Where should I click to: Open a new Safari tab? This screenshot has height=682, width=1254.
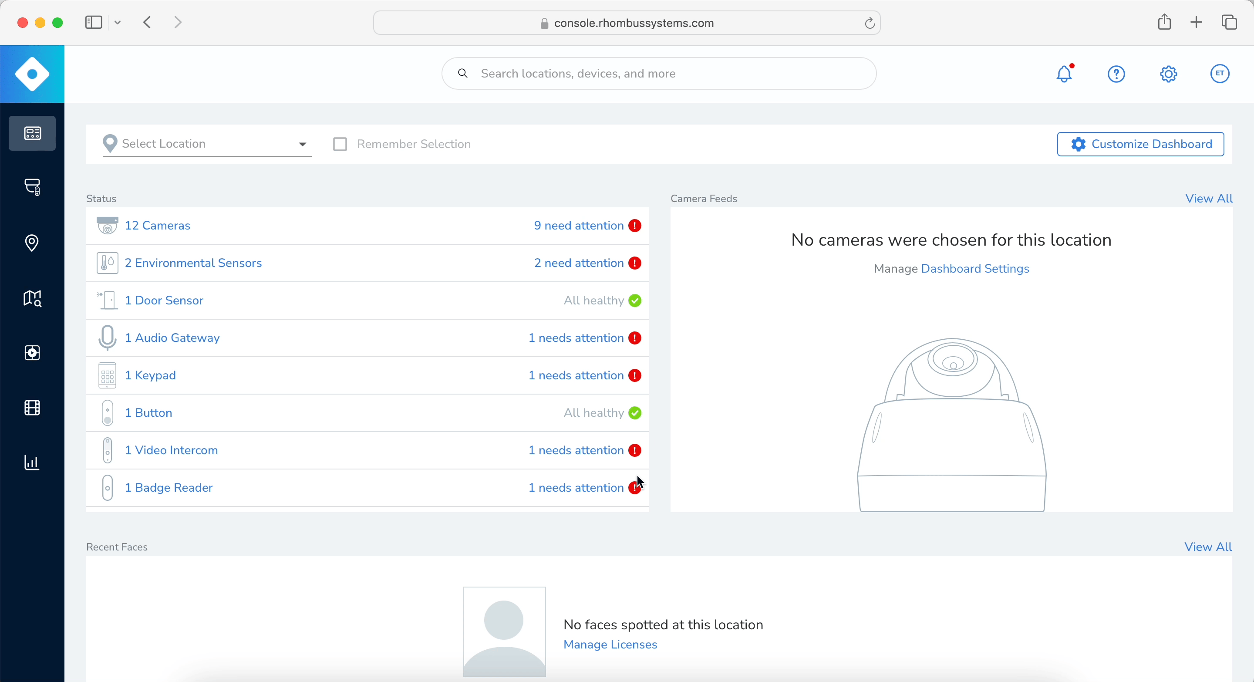[x=1196, y=22]
